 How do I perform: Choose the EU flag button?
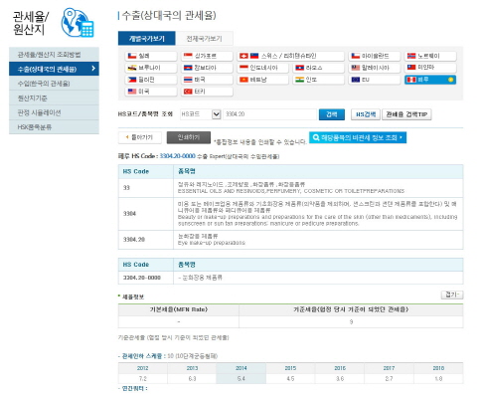click(375, 80)
